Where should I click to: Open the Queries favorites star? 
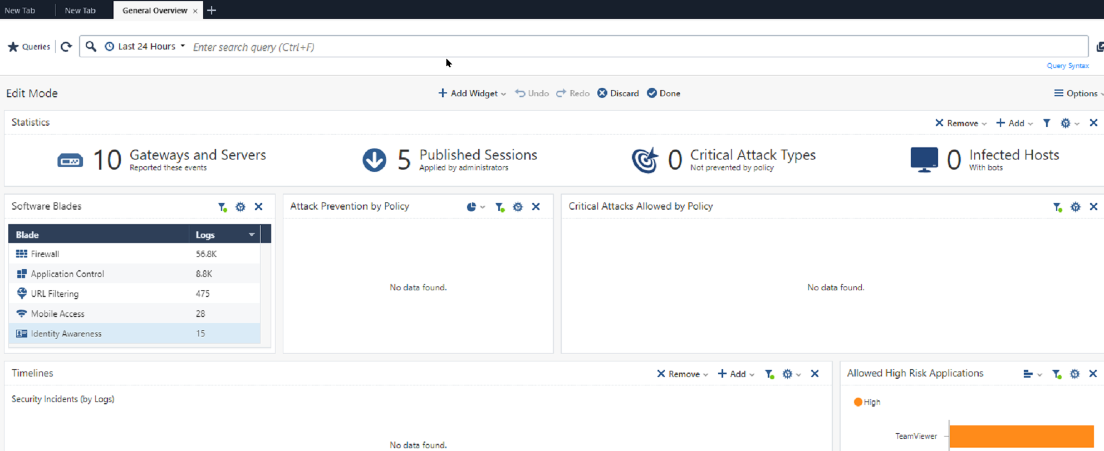point(13,47)
